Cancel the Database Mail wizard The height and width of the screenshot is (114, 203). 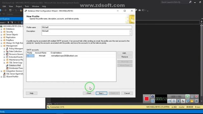[127, 93]
